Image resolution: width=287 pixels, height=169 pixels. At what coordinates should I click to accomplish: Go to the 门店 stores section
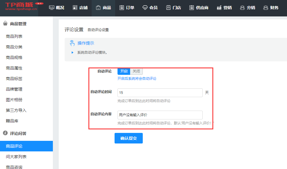173,8
